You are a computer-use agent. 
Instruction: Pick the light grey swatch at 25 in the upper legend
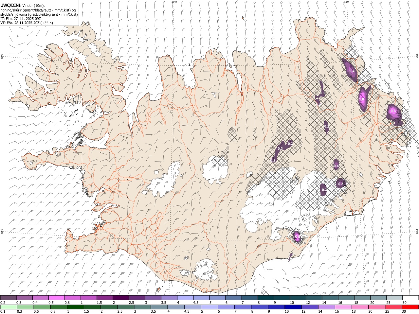tap(394, 298)
